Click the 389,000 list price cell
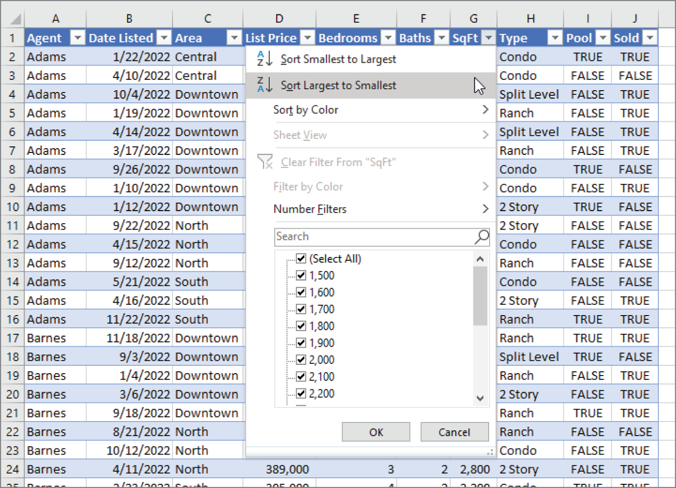 click(279, 469)
